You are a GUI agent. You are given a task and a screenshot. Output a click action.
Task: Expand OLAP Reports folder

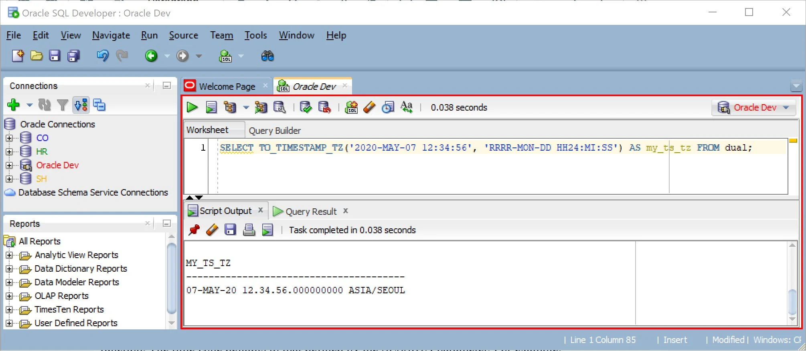[9, 296]
